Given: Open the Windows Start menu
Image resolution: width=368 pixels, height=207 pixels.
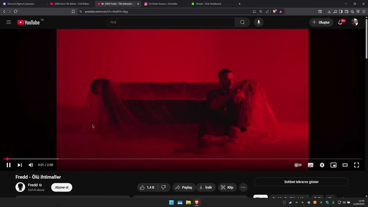Looking at the screenshot, I should (x=171, y=202).
